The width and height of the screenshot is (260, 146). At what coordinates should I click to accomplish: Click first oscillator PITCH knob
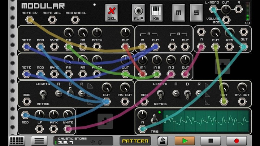tap(97, 32)
